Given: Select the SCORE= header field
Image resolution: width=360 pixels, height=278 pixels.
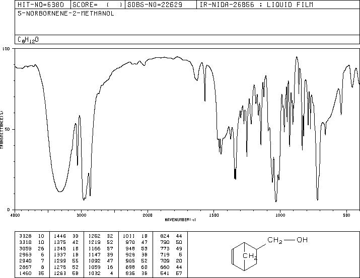Looking at the screenshot, I should [98, 5].
